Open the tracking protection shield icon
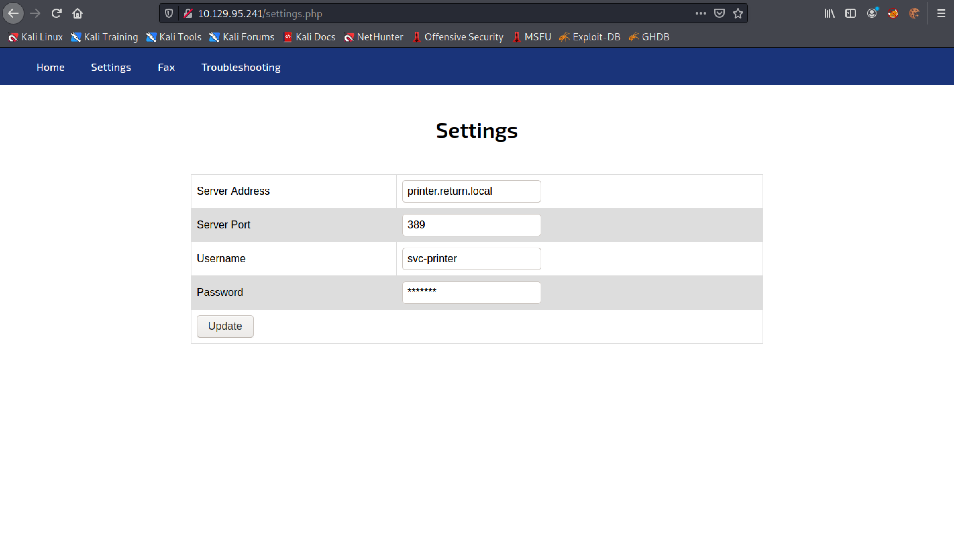This screenshot has height=535, width=954. point(169,14)
